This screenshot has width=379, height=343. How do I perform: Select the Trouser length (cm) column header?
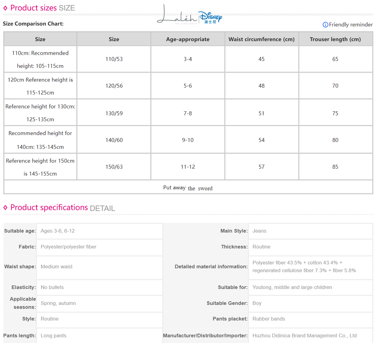(x=335, y=39)
